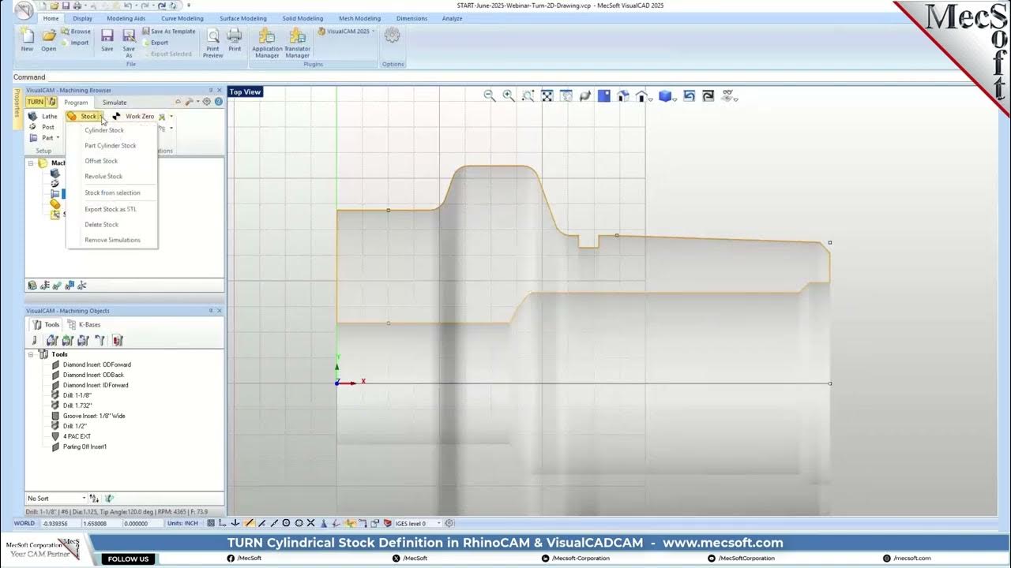Click the rotate view icon
The width and height of the screenshot is (1011, 568).
point(585,95)
